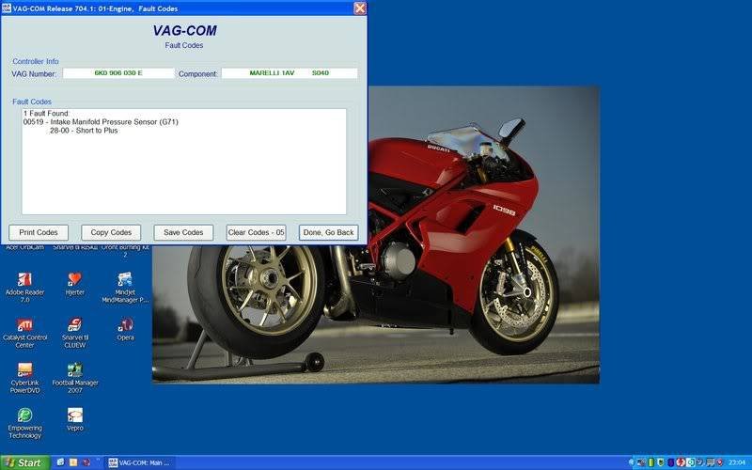Image resolution: width=752 pixels, height=470 pixels.
Task: Open Empowering Technology desktop icon
Action: pos(25,415)
